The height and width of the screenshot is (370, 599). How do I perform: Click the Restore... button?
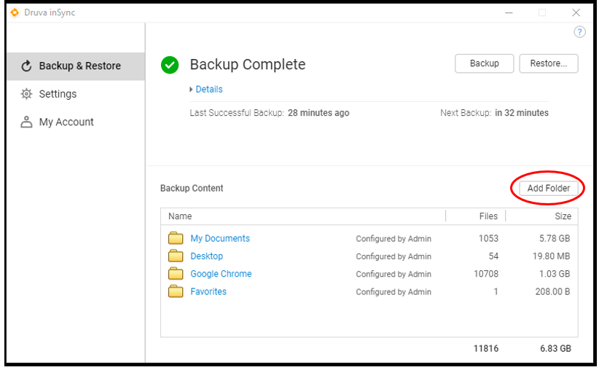(x=548, y=63)
